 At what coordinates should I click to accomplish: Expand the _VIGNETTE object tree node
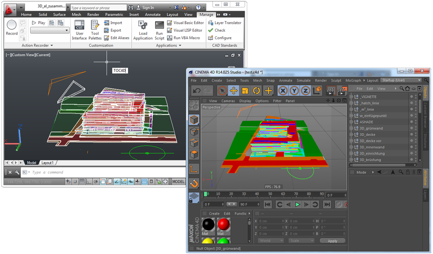[351, 97]
